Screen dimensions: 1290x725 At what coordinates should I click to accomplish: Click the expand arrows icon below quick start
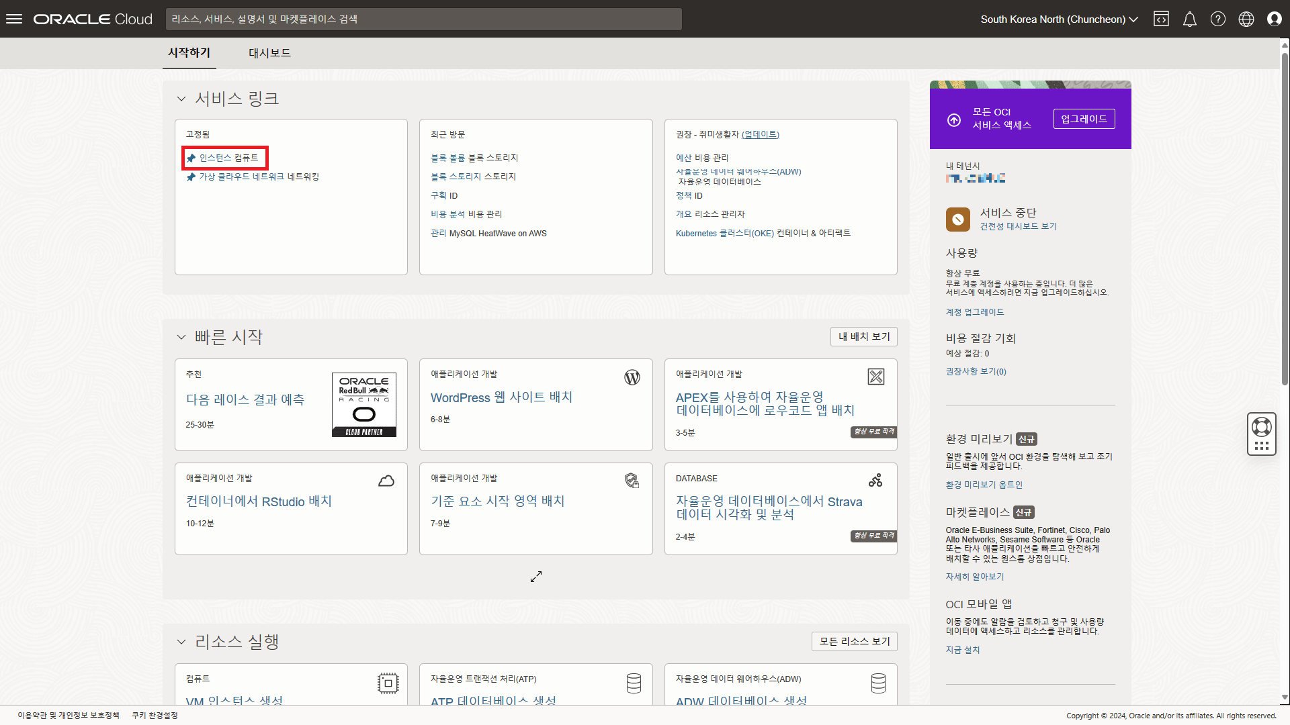pos(535,577)
